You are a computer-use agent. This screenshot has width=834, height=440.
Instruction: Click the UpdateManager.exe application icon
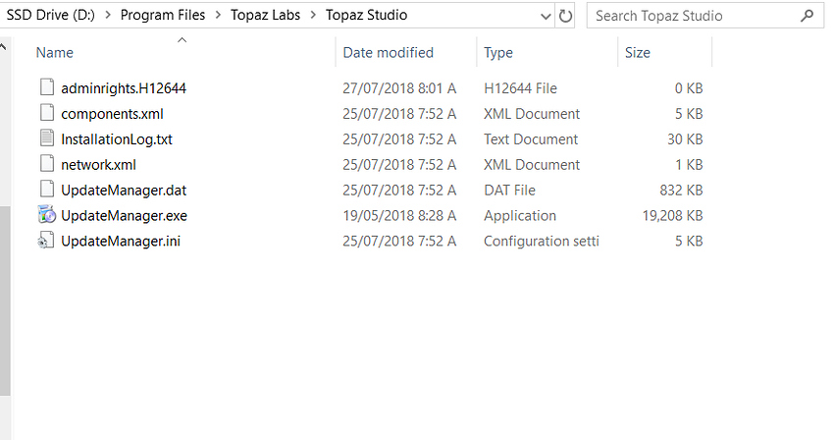(47, 215)
